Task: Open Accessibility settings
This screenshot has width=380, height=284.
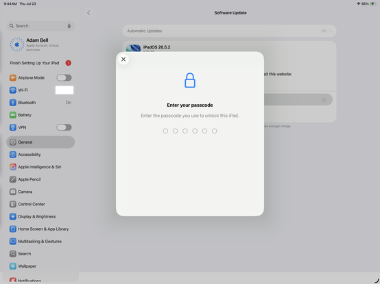Action: click(40, 155)
